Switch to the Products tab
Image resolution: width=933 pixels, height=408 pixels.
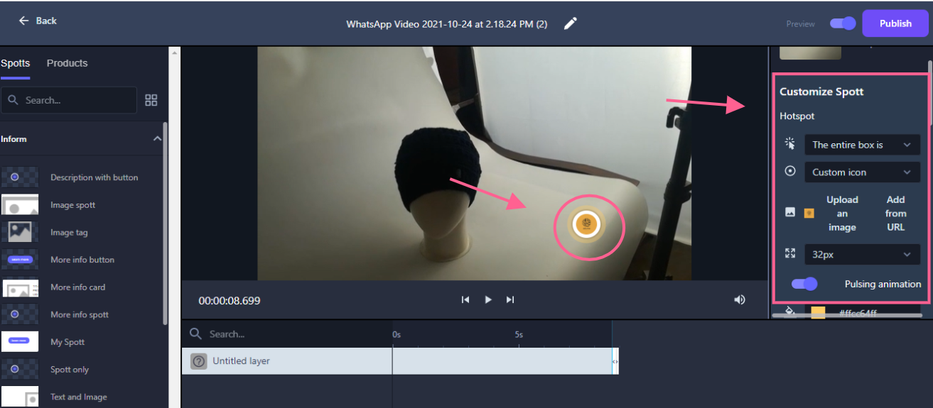tap(67, 63)
